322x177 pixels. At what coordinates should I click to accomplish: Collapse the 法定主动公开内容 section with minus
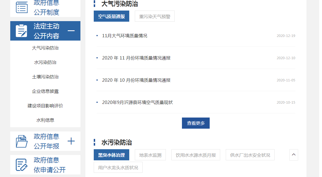(x=71, y=31)
